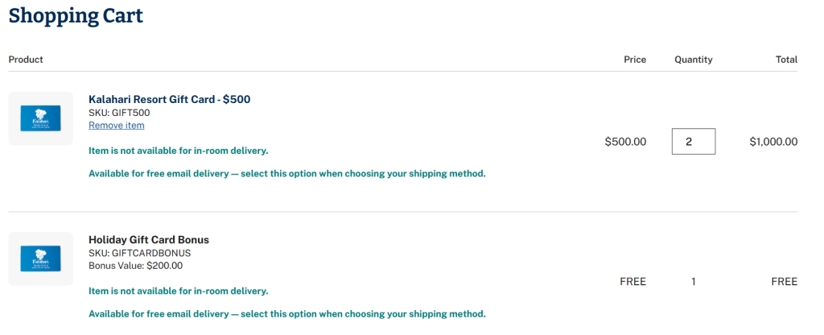Click the $500.00 unit price
The height and width of the screenshot is (335, 824).
625,142
